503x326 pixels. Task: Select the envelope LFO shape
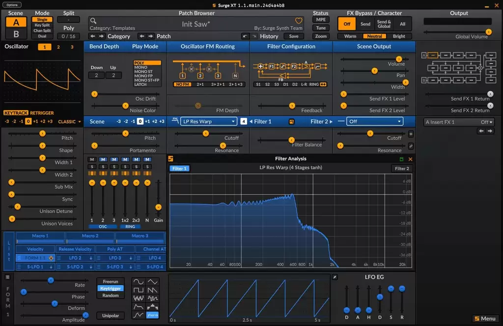(x=139, y=307)
